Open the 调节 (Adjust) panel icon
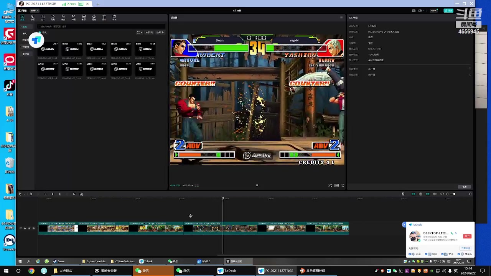 [x=104, y=17]
